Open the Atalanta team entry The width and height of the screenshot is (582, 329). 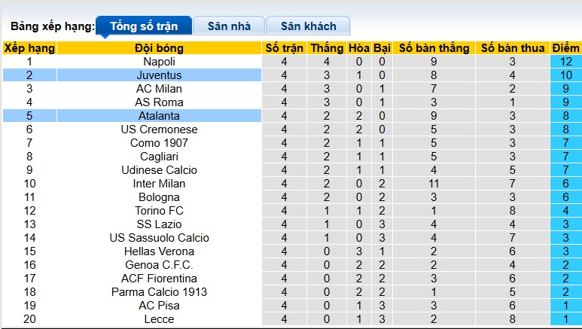tap(159, 116)
